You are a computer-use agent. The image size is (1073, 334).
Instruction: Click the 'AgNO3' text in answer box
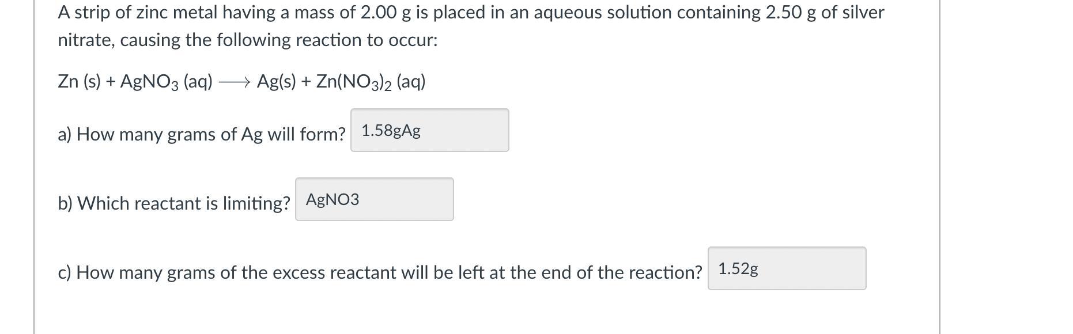(333, 200)
